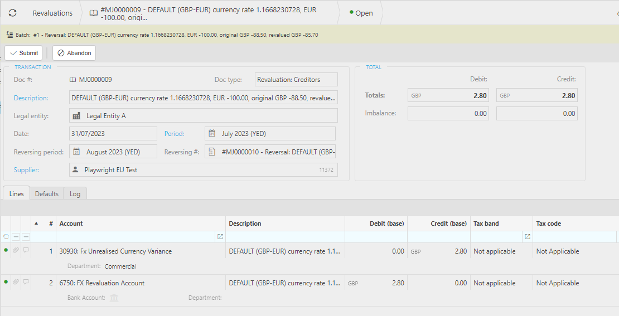Viewport: 619px width, 316px height.
Task: Click the Credit (base) column header
Action: pyautogui.click(x=439, y=223)
